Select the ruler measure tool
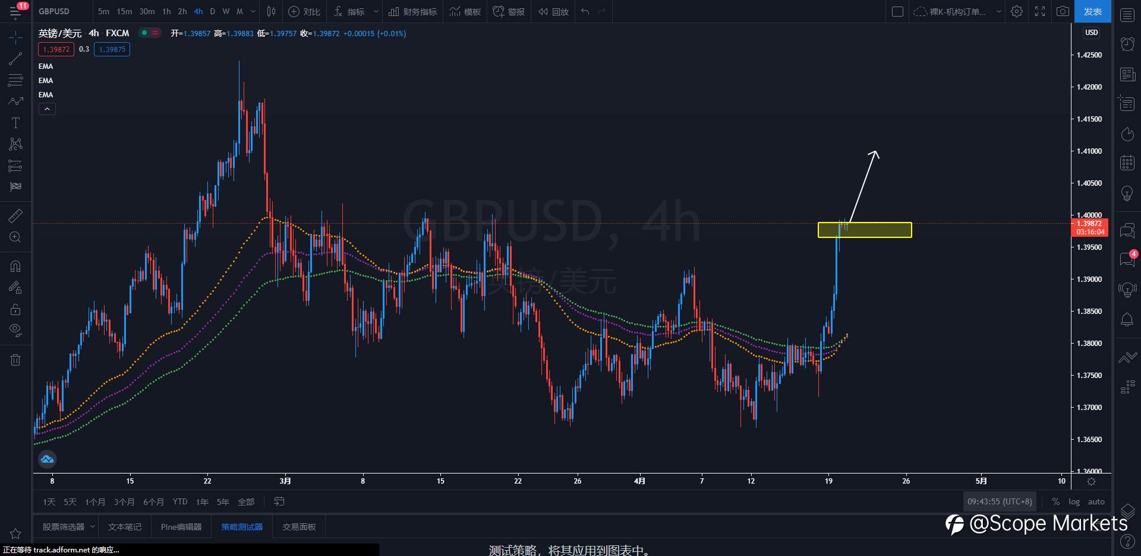The width and height of the screenshot is (1141, 556). point(15,215)
